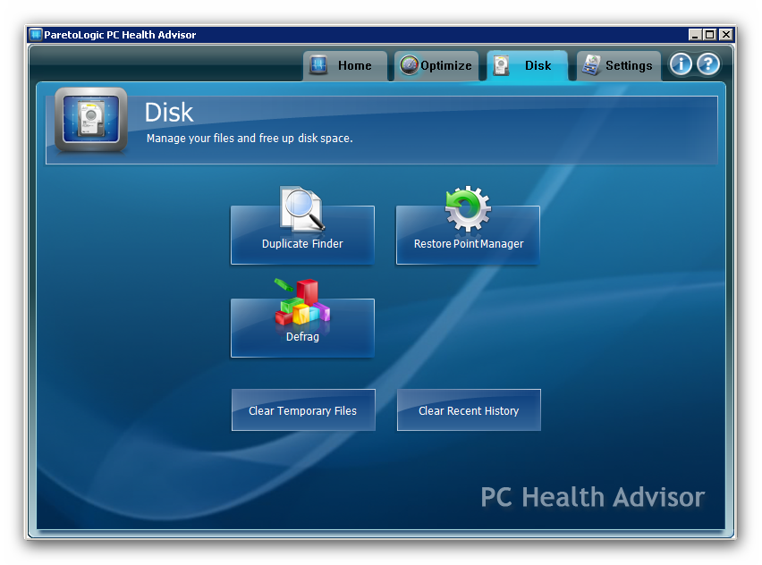The image size is (762, 565).
Task: Open the info (i) button
Action: [681, 64]
